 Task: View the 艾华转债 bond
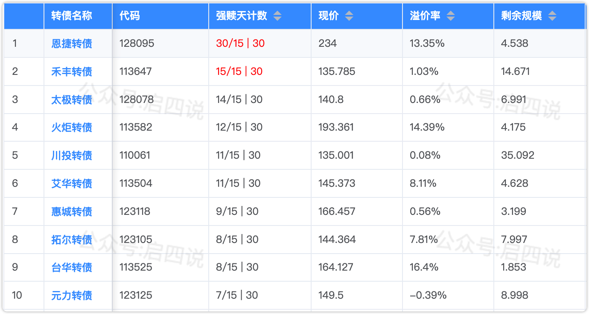pos(72,183)
